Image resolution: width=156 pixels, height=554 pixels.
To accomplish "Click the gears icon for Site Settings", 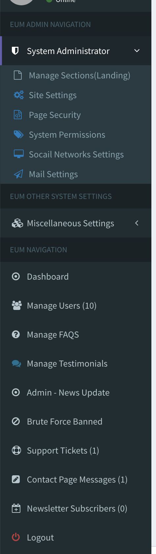I will (18, 95).
